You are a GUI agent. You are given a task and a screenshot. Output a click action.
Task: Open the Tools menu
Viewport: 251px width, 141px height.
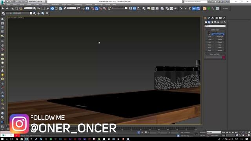coord(15,5)
